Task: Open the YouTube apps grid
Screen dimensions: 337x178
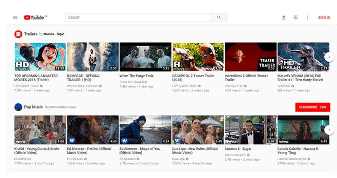Action: point(295,18)
